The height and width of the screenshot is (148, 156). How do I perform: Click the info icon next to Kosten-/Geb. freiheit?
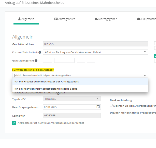pos(40,52)
